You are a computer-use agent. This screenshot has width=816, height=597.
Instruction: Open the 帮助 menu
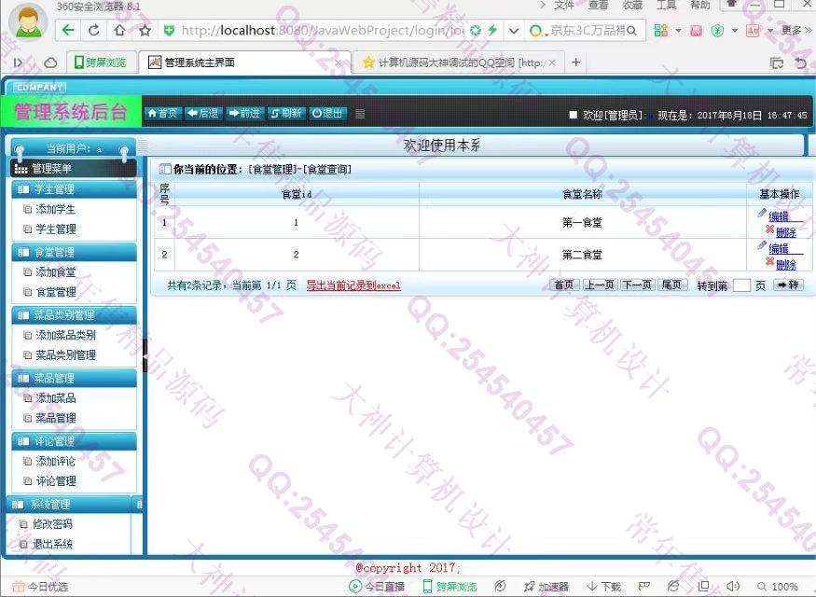point(700,6)
